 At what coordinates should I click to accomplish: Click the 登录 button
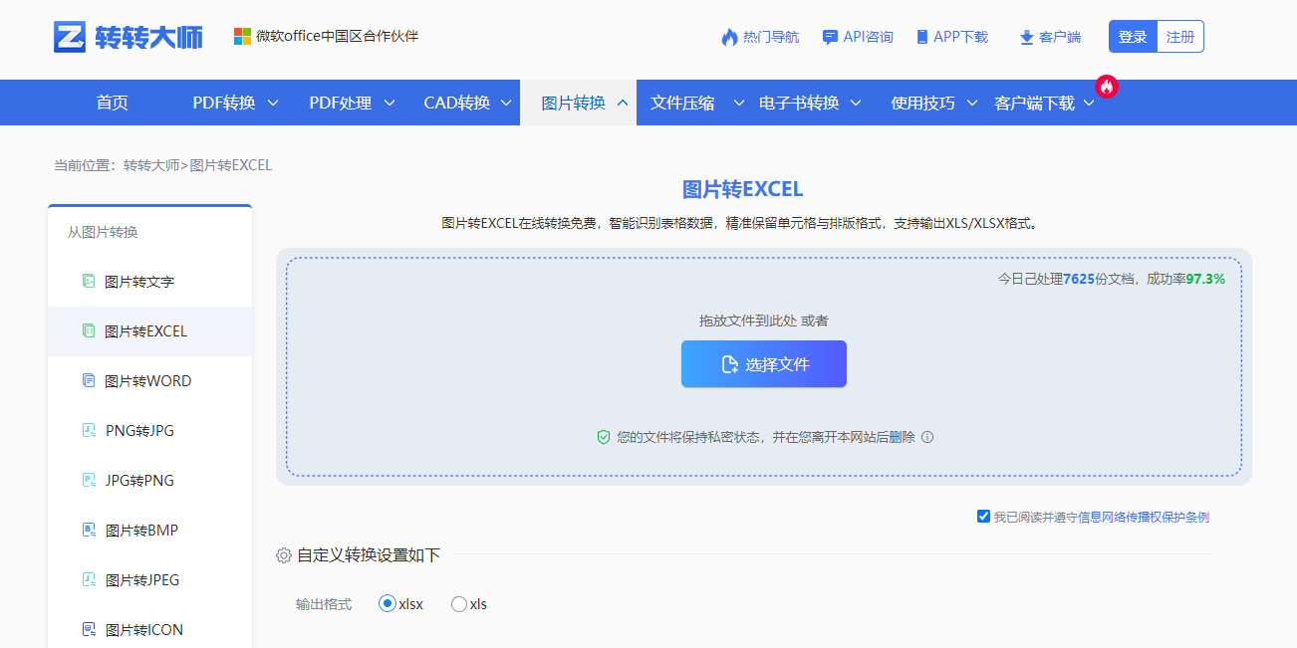point(1133,37)
